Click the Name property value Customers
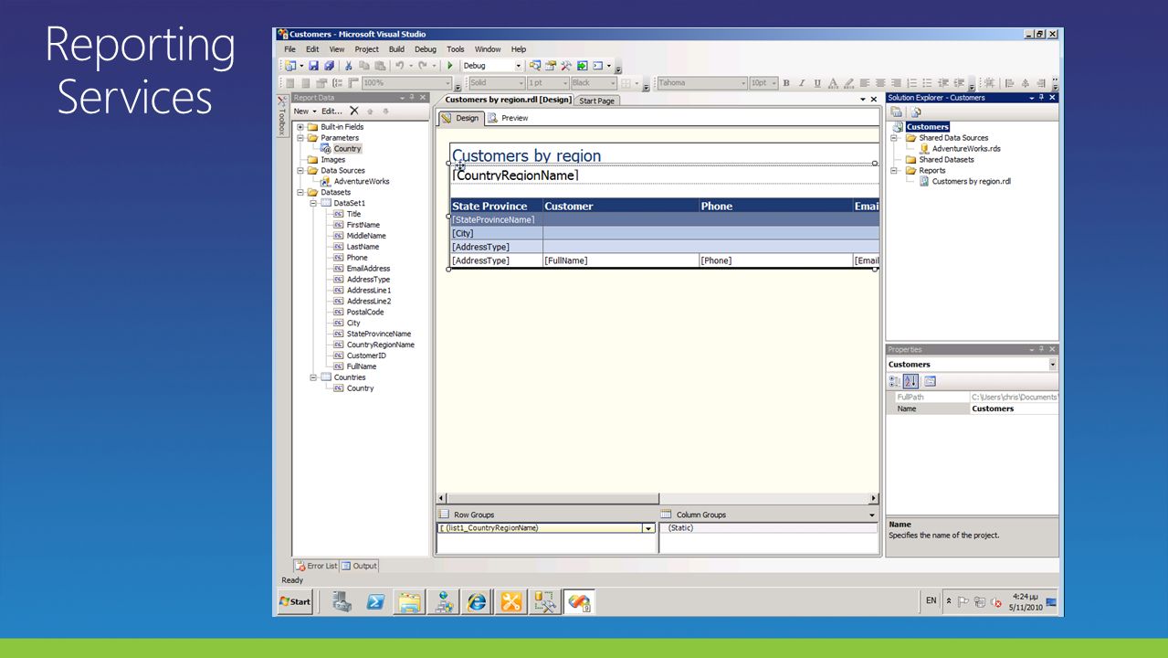Viewport: 1168px width, 658px height. coord(1014,409)
